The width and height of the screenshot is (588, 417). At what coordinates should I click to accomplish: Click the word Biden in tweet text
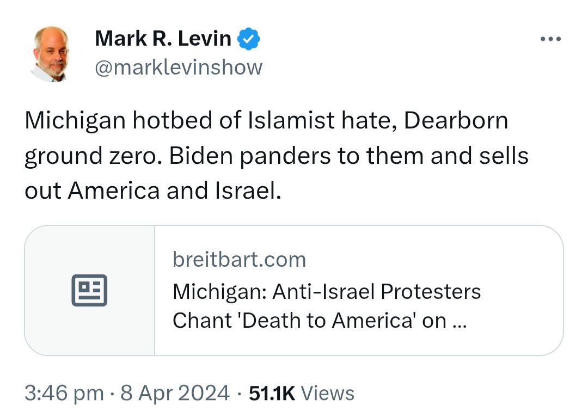pos(201,156)
